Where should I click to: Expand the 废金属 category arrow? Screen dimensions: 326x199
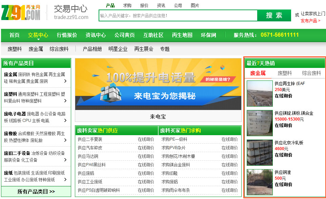pos(65,81)
